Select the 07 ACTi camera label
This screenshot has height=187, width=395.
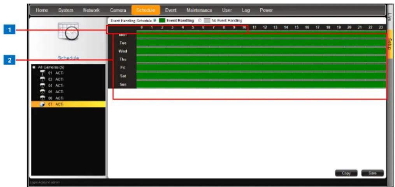55,104
